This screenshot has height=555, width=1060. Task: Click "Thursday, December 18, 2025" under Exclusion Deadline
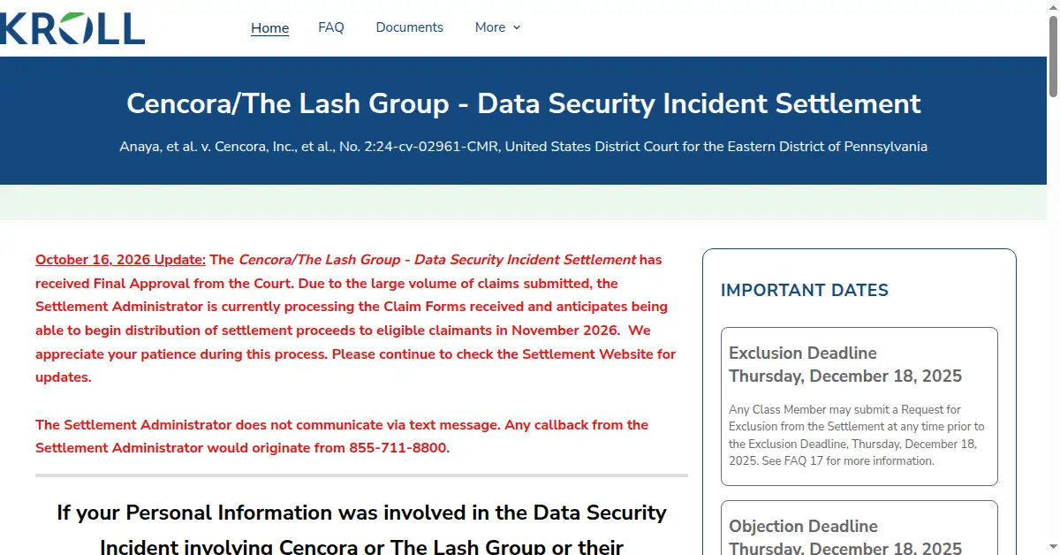click(845, 376)
